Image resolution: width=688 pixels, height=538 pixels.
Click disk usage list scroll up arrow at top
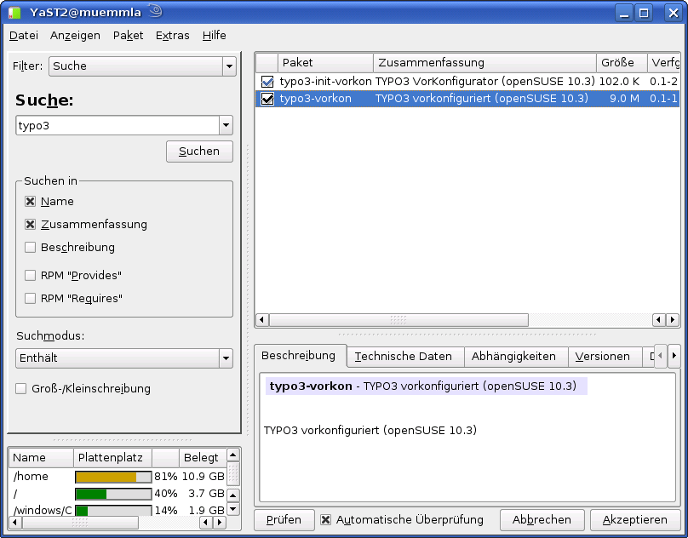(233, 455)
